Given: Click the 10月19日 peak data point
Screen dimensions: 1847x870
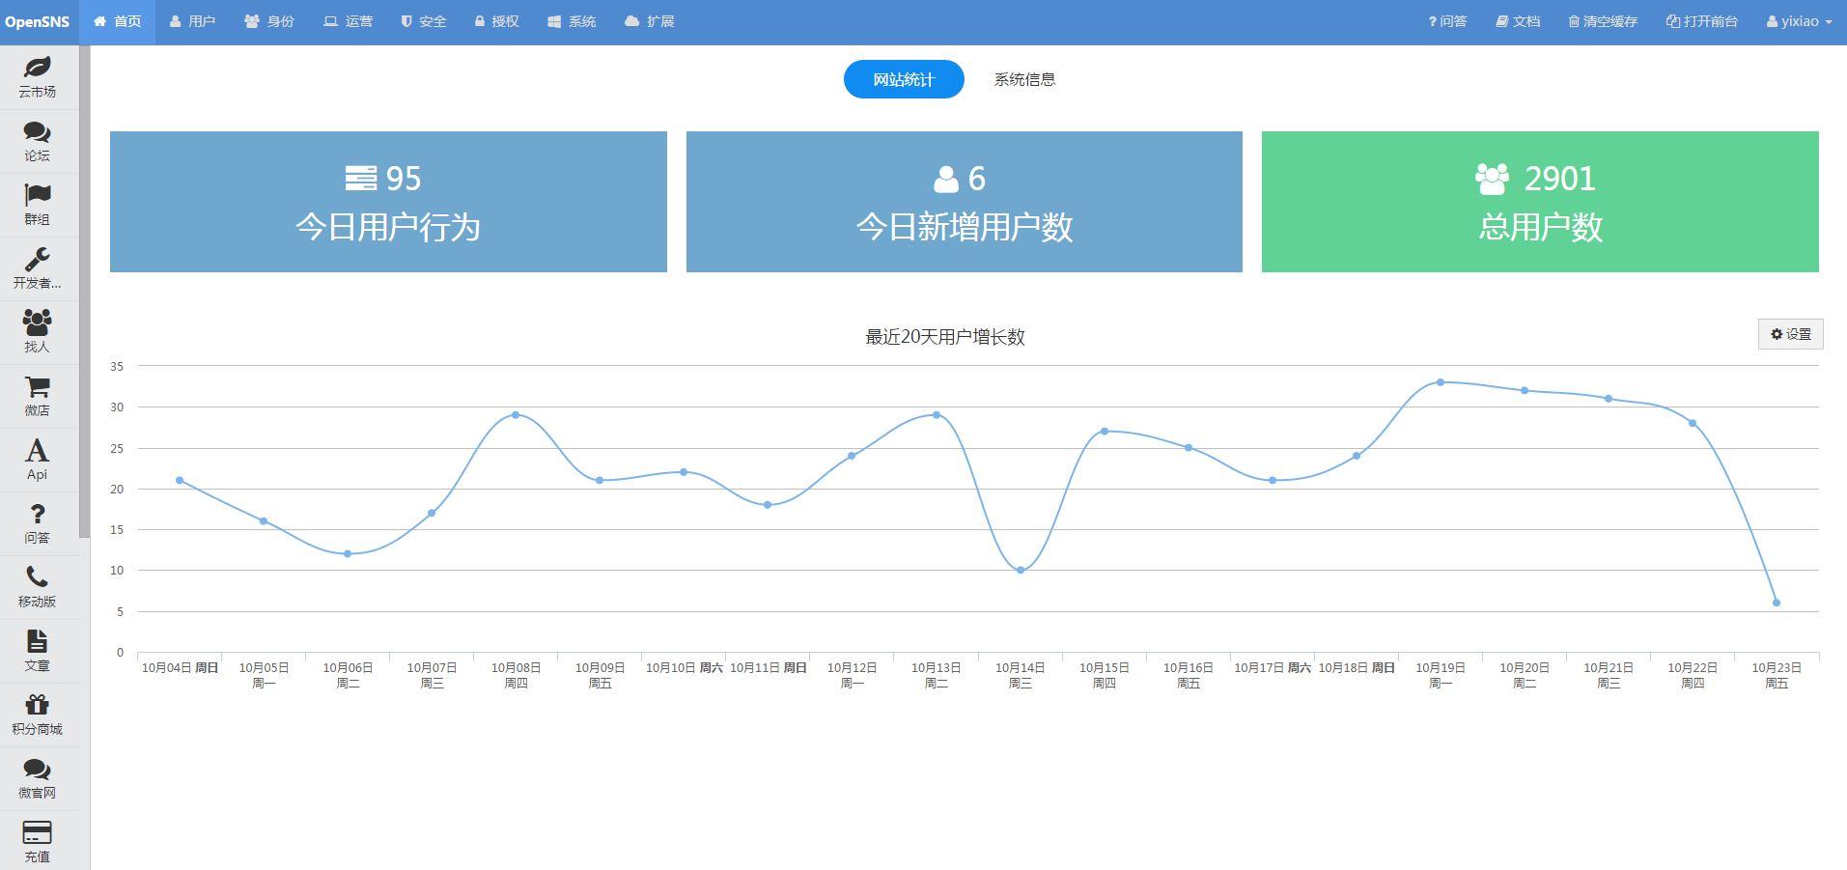Looking at the screenshot, I should (1441, 382).
